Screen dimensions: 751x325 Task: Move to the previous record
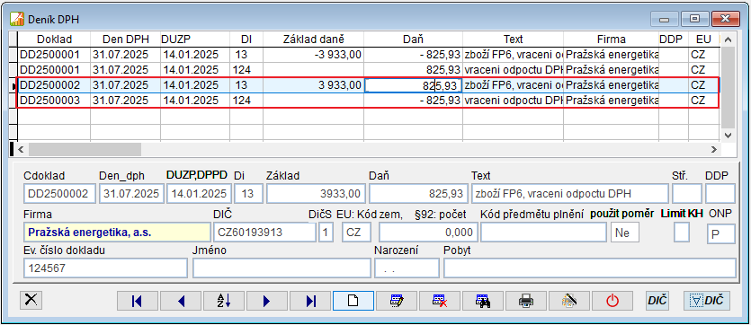click(181, 301)
